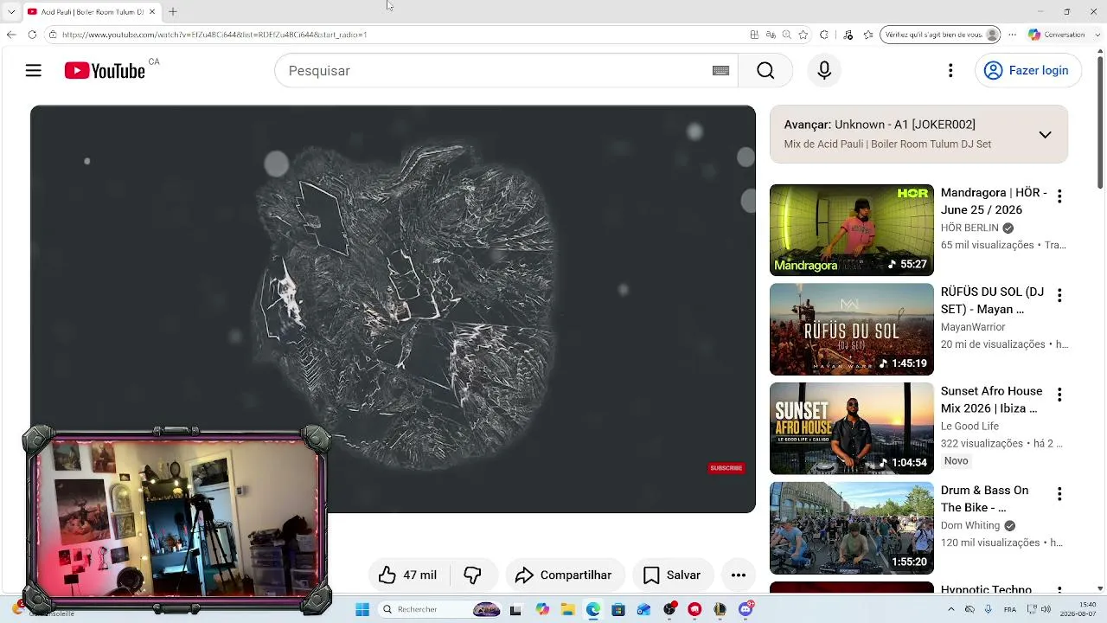The width and height of the screenshot is (1107, 623).
Task: Open Microsoft Store from the taskbar
Action: coord(618,609)
